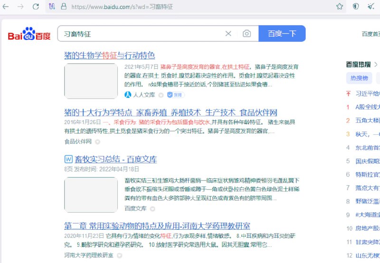This screenshot has height=263, width=380.
Task: Click the 人人文库 source name
Action: (144, 95)
